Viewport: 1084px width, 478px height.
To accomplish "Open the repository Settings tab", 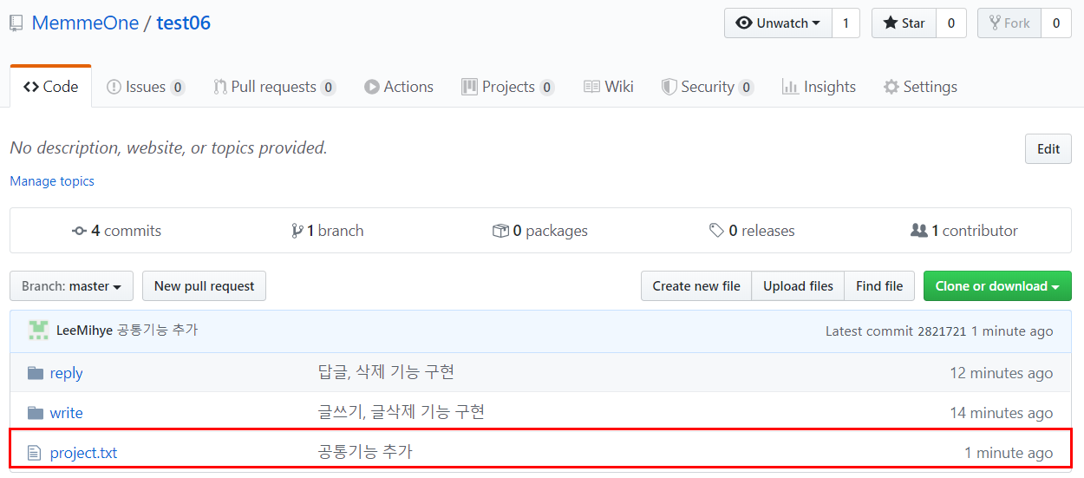I will [920, 87].
